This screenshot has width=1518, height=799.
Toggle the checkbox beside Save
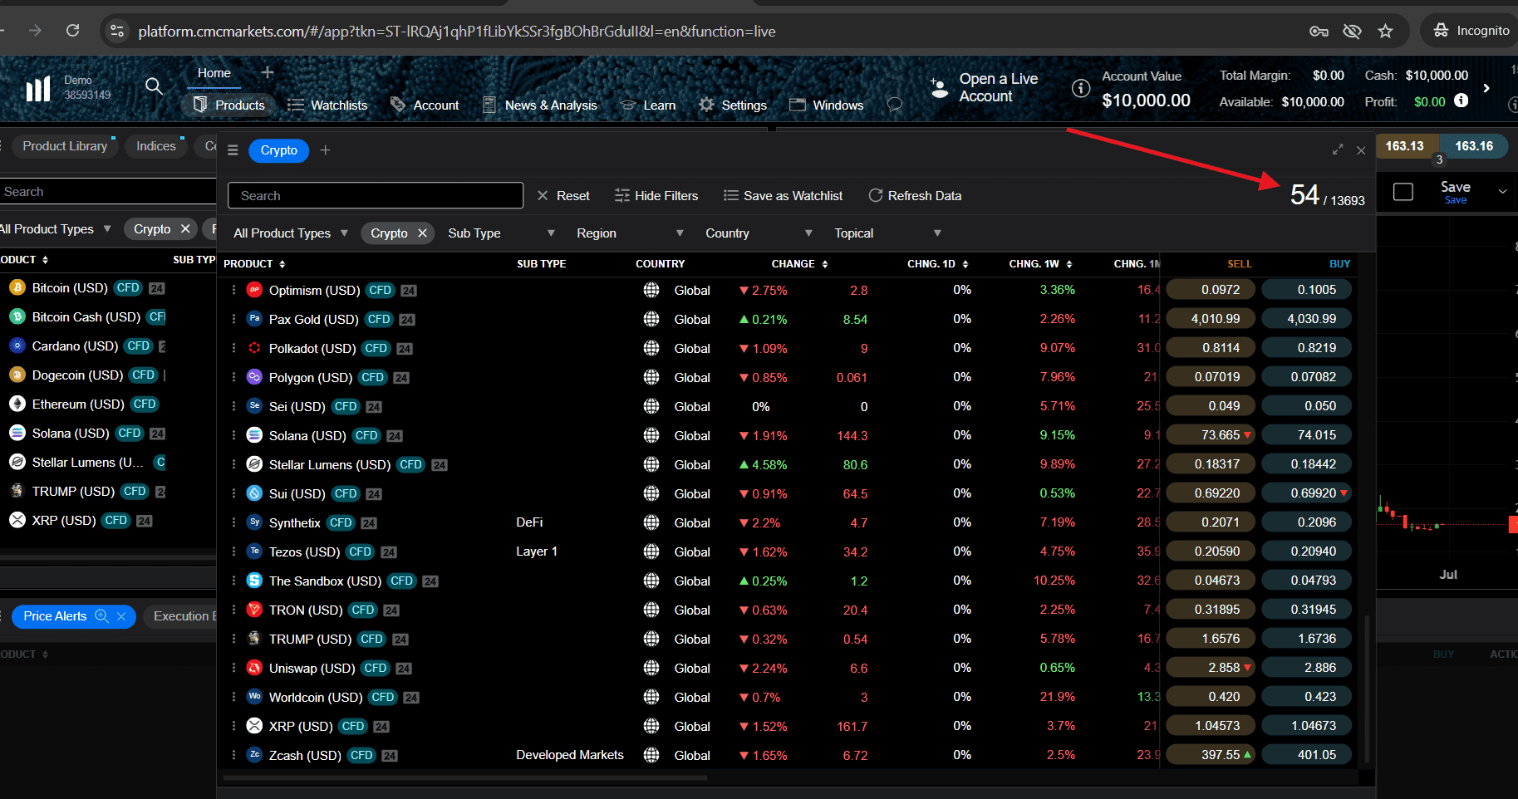pos(1403,192)
